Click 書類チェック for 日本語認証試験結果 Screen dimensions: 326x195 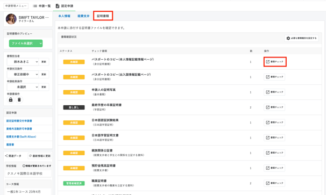pos(274,122)
